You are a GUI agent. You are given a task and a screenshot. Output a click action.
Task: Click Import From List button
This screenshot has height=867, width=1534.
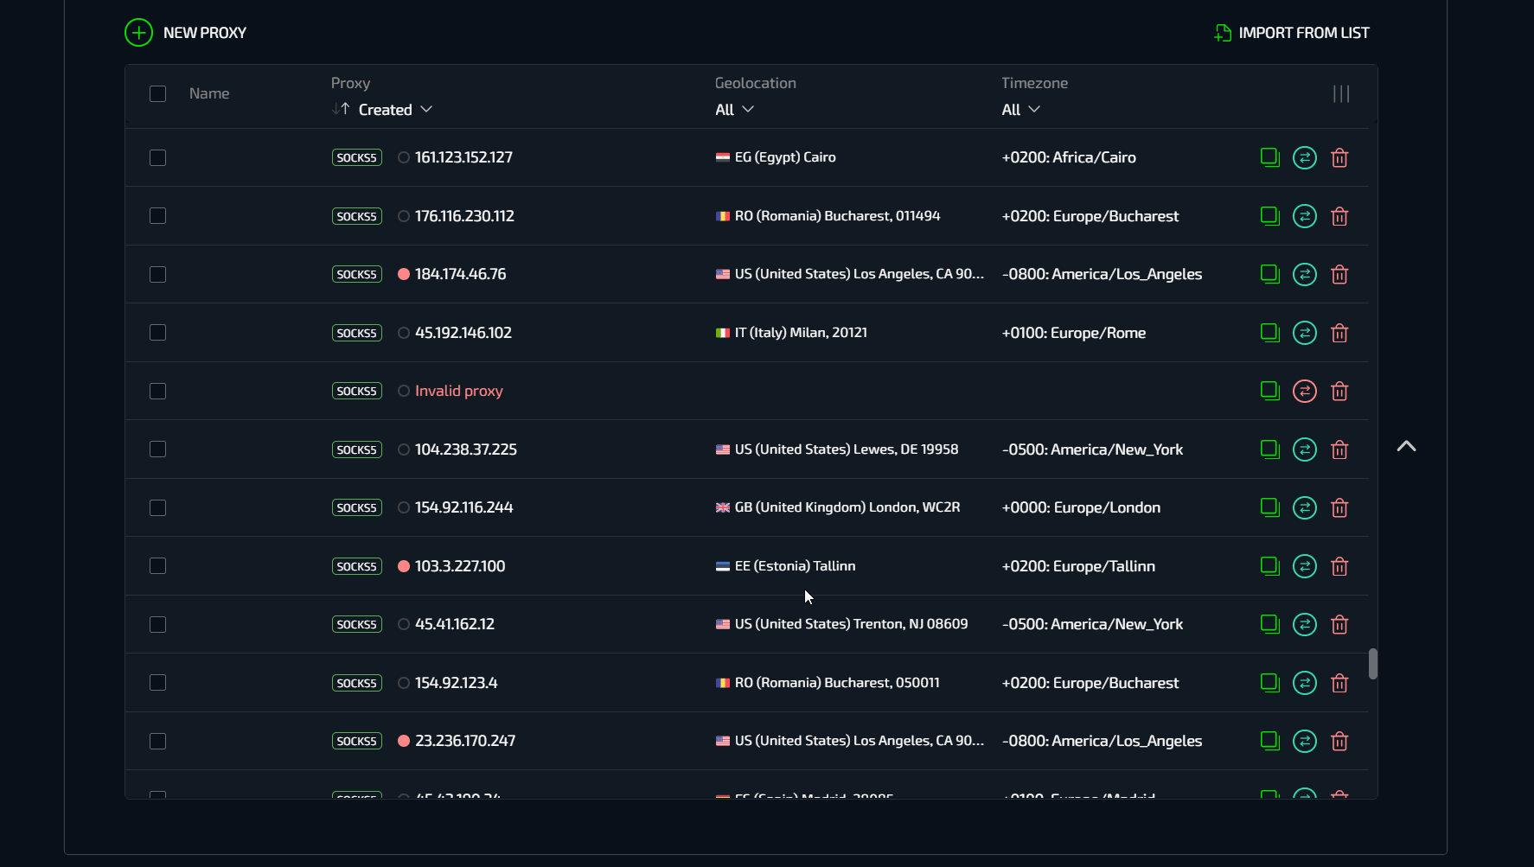1292,33
